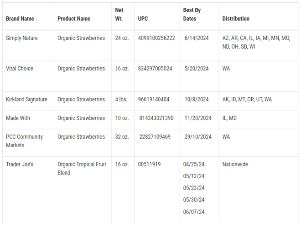The image size is (301, 225).
Task: Select the Kirkland Signature brand cell
Action: pyautogui.click(x=27, y=100)
